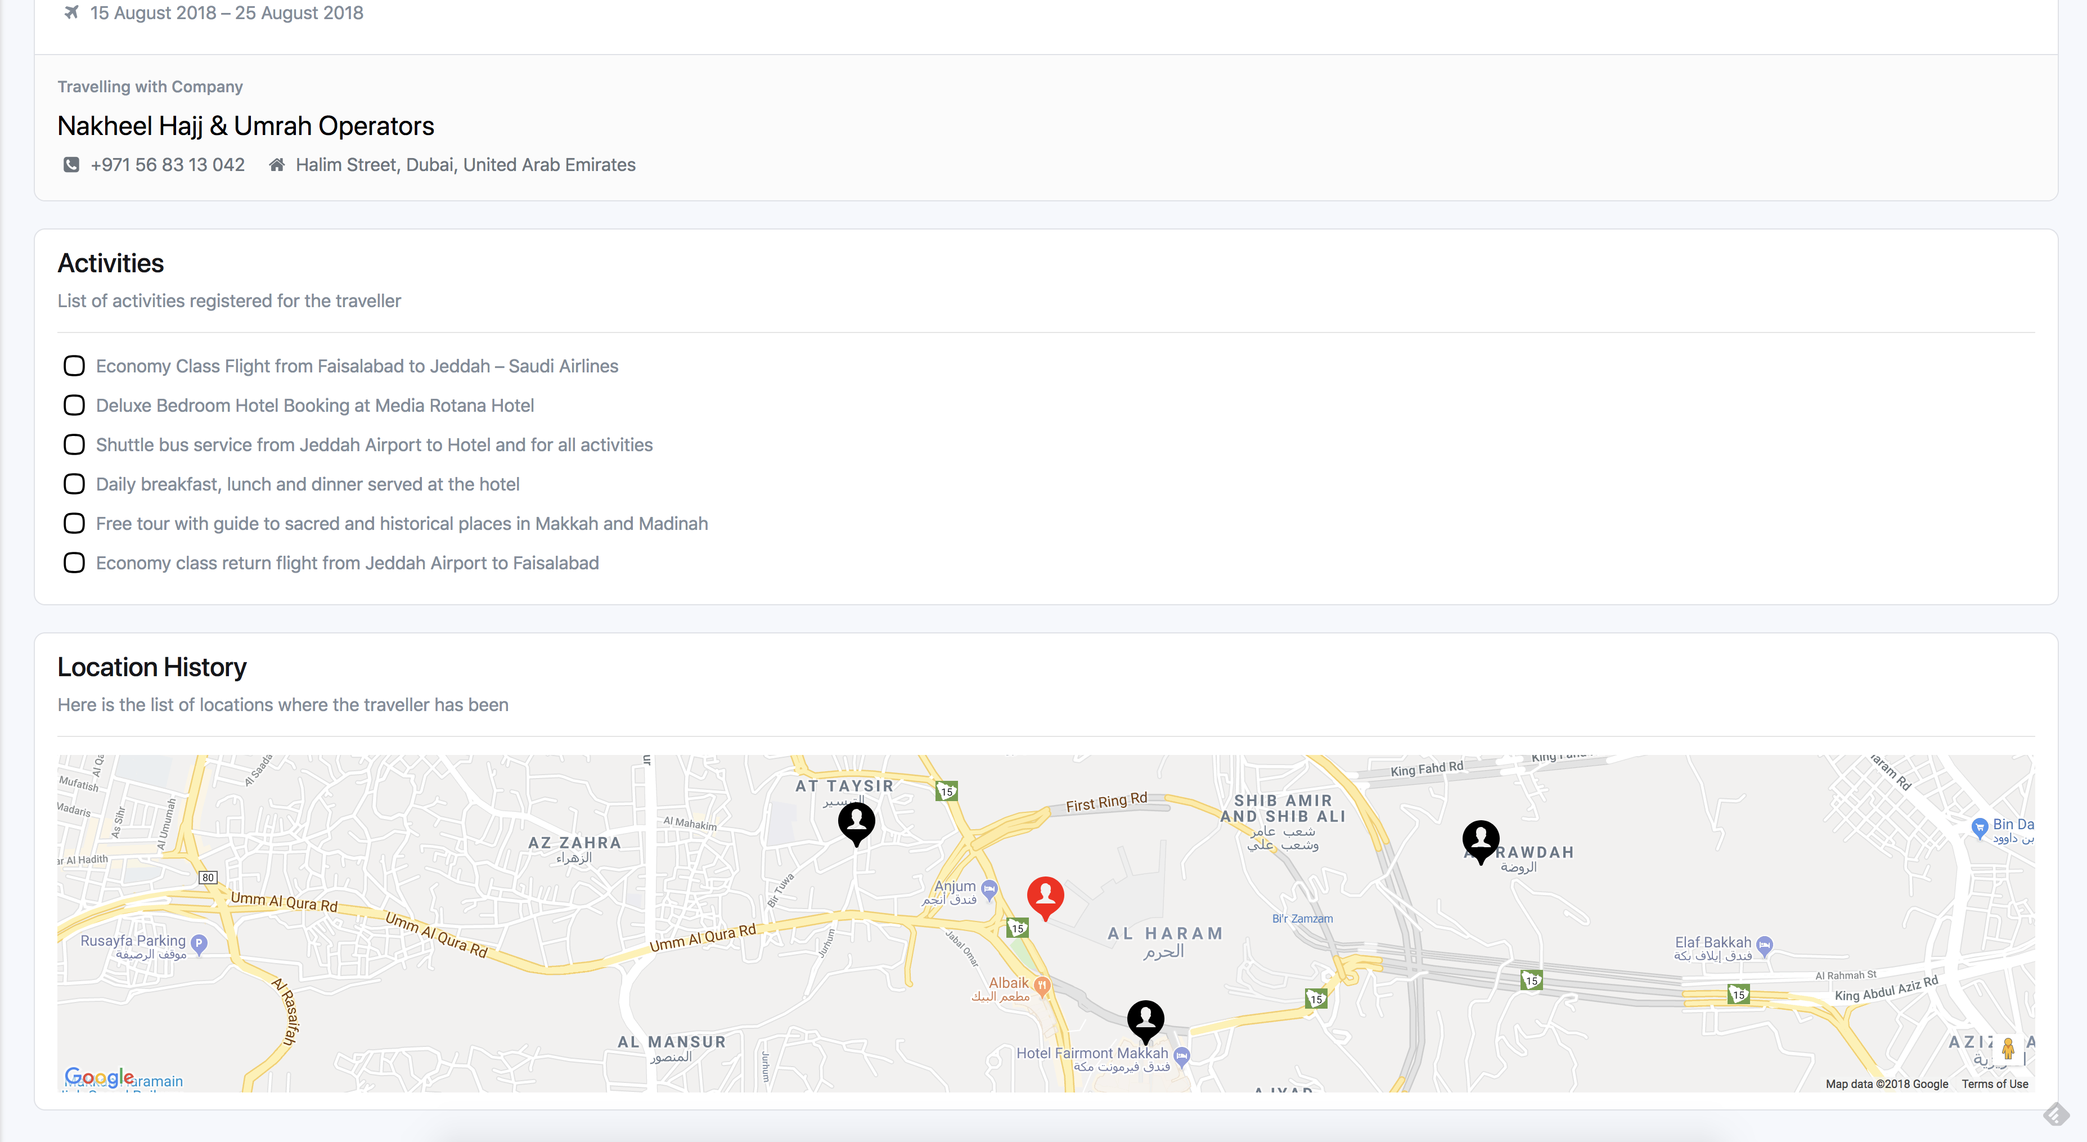Mark Daily breakfast, lunch and dinner activity
This screenshot has height=1142, width=2087.
point(74,484)
